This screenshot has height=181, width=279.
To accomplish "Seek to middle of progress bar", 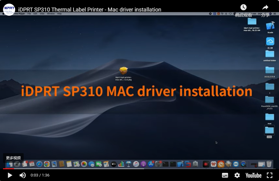I will click(139, 169).
